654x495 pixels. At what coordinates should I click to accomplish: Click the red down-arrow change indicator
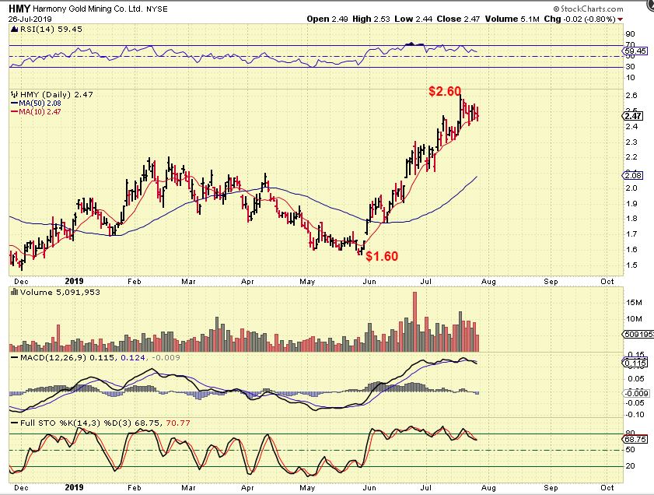[621, 19]
